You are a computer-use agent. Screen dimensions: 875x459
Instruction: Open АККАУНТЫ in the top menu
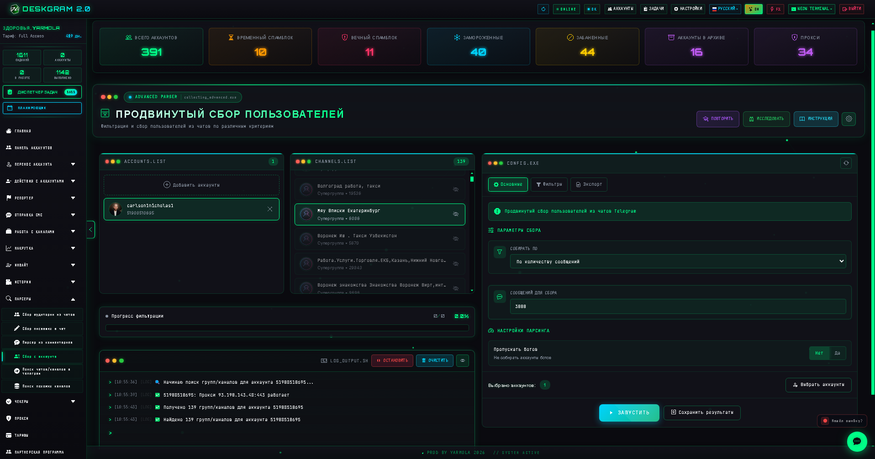tap(621, 9)
